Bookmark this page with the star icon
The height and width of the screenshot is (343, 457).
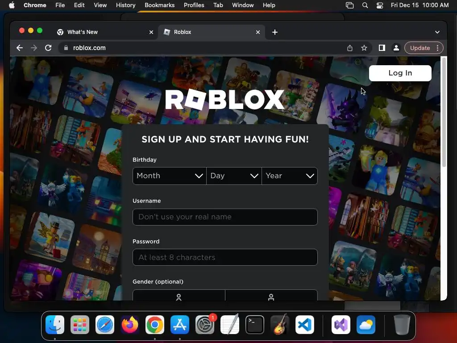[364, 48]
